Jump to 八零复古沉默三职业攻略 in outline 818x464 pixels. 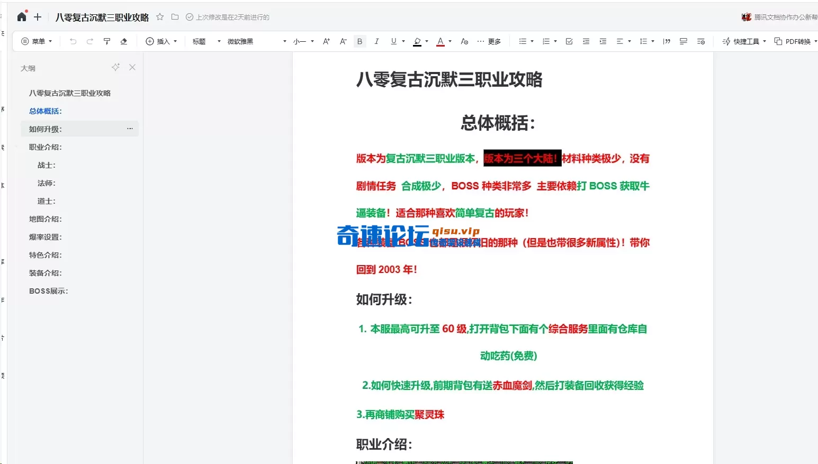[70, 93]
